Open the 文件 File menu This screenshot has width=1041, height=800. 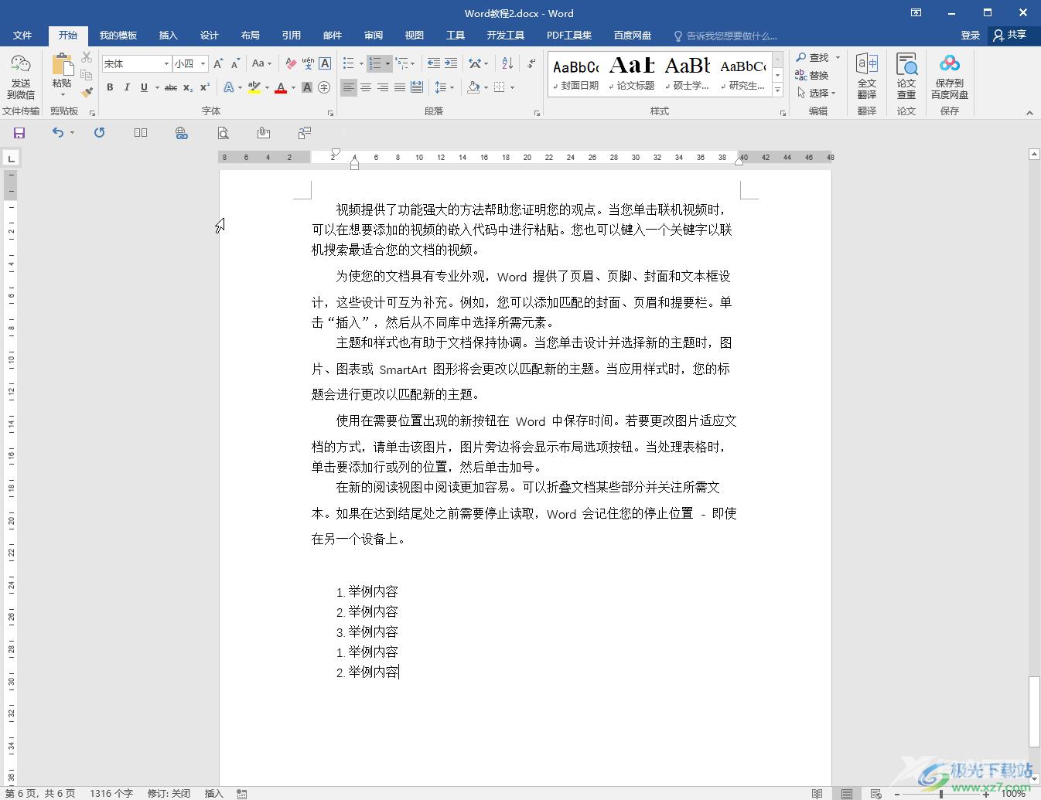point(22,36)
